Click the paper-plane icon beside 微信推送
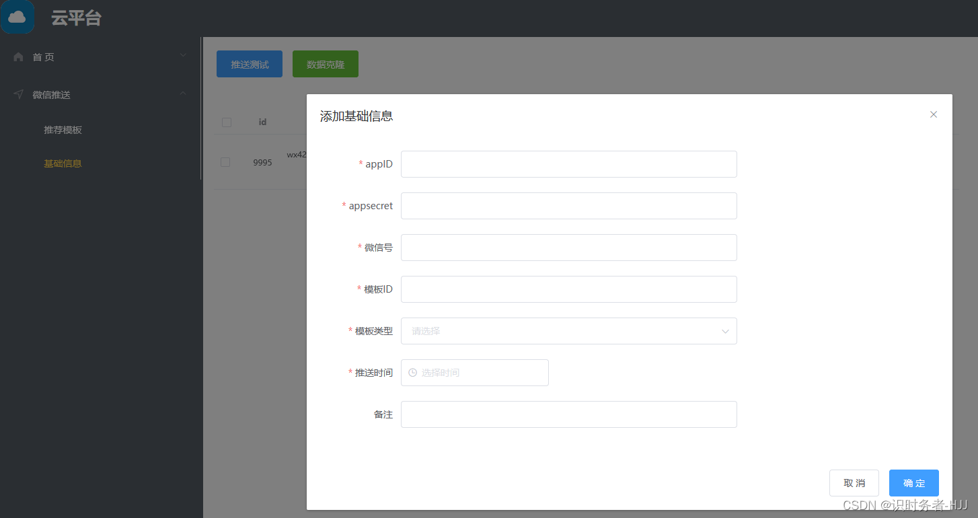Screen dimensions: 978x518 click(x=18, y=95)
